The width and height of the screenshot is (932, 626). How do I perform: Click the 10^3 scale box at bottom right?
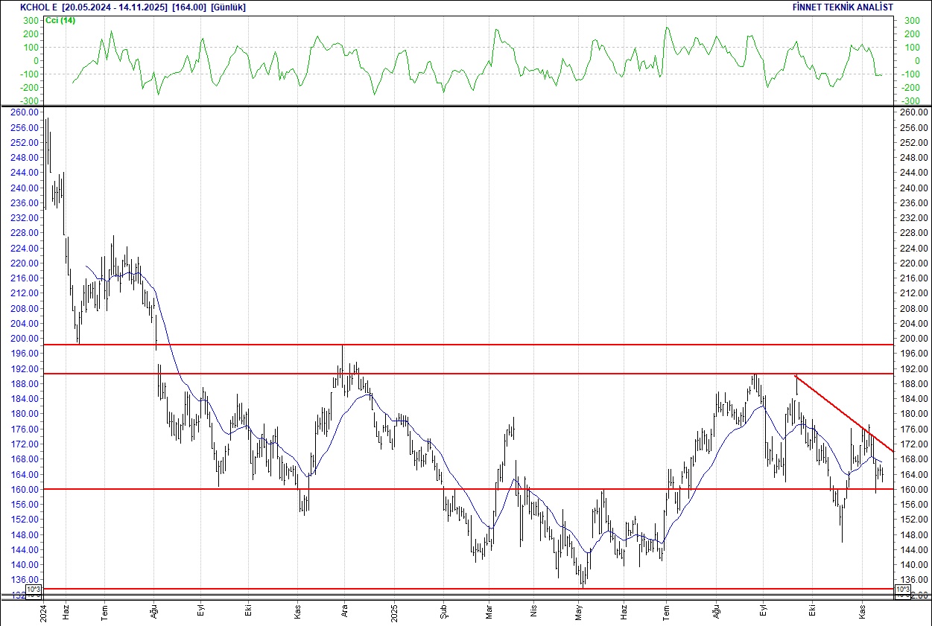pos(902,590)
